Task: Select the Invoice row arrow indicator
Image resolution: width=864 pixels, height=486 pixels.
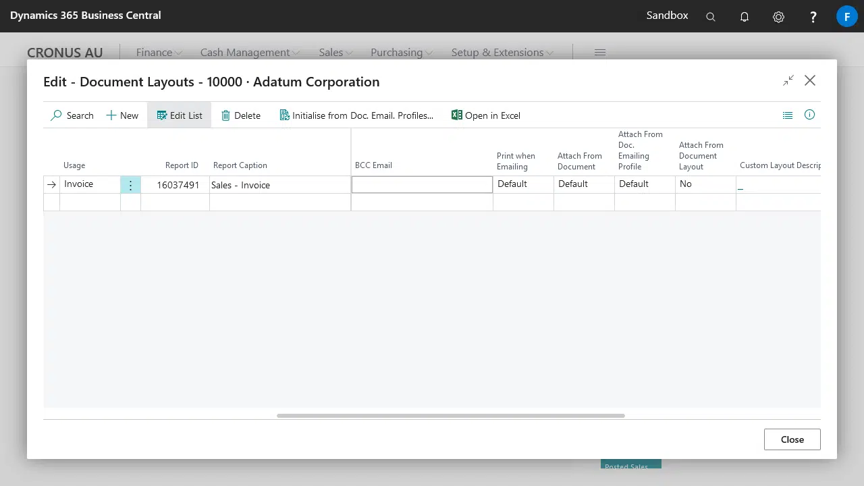Action: [x=52, y=185]
